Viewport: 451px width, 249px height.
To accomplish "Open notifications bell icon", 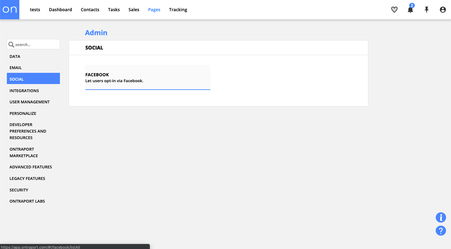I will [x=410, y=10].
